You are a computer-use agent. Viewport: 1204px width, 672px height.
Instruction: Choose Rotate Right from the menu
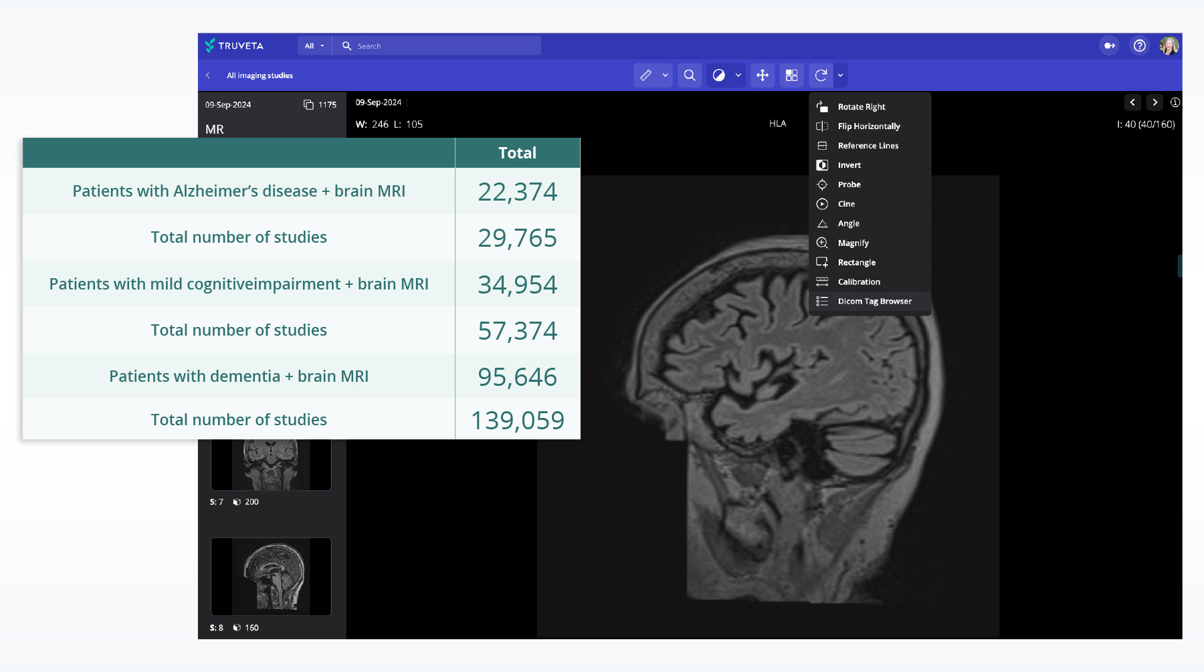(x=870, y=107)
